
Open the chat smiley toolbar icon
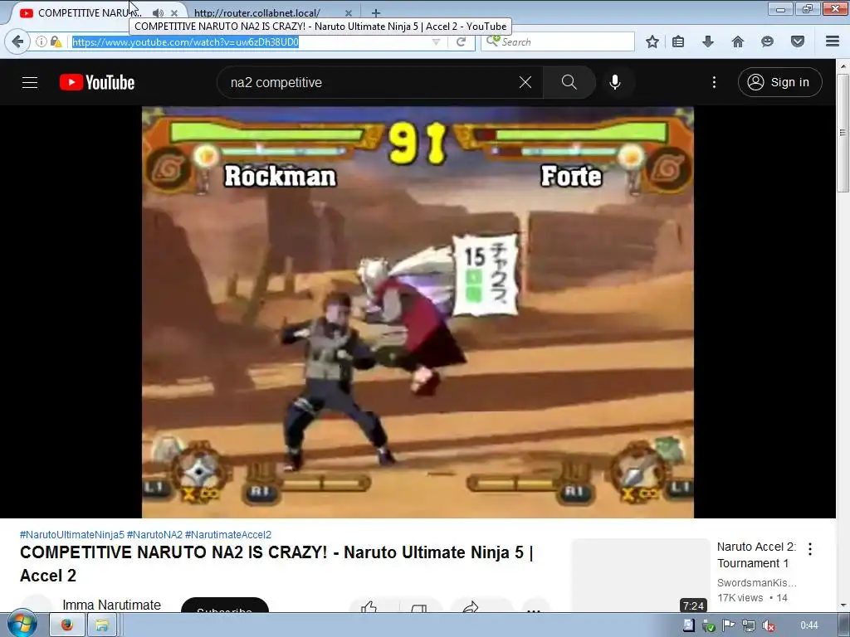(767, 41)
